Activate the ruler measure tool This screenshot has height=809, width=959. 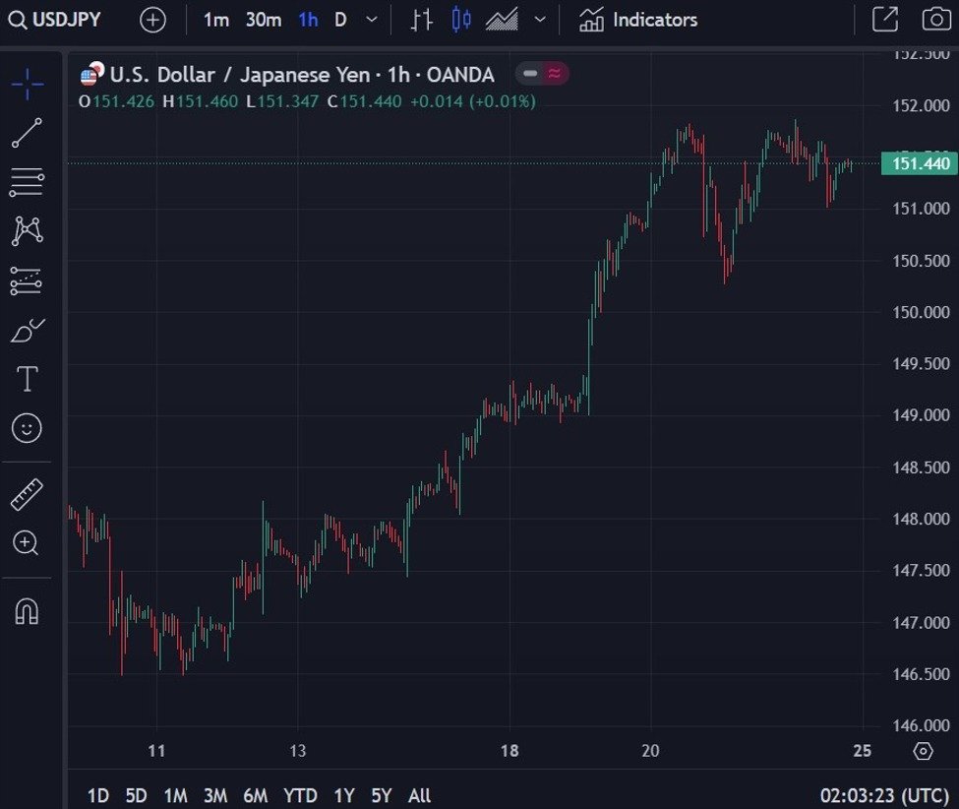28,494
